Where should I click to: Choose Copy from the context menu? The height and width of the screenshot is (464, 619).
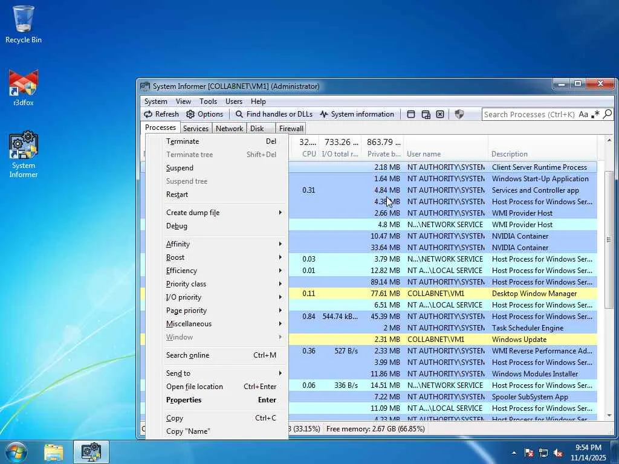[x=217, y=418]
